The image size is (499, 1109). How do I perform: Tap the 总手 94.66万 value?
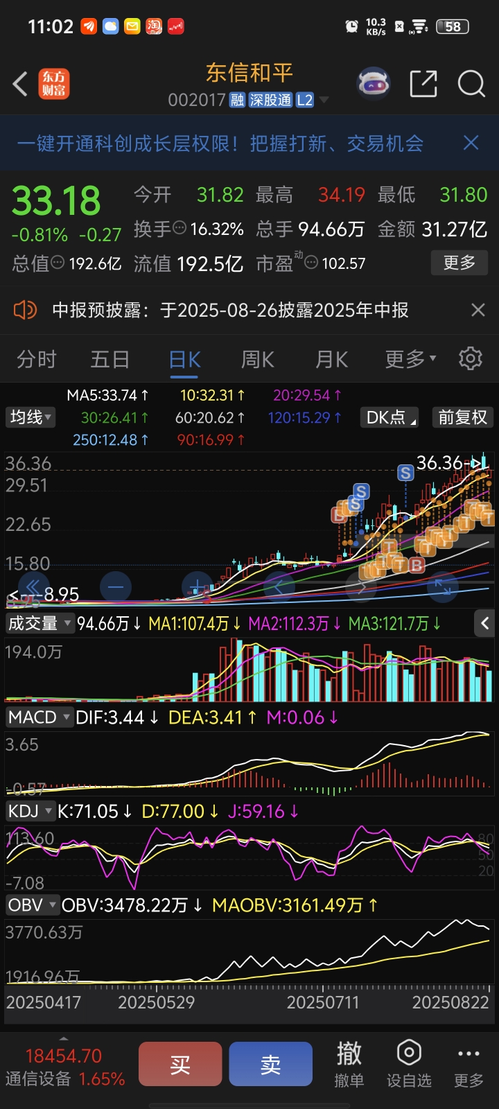310,229
